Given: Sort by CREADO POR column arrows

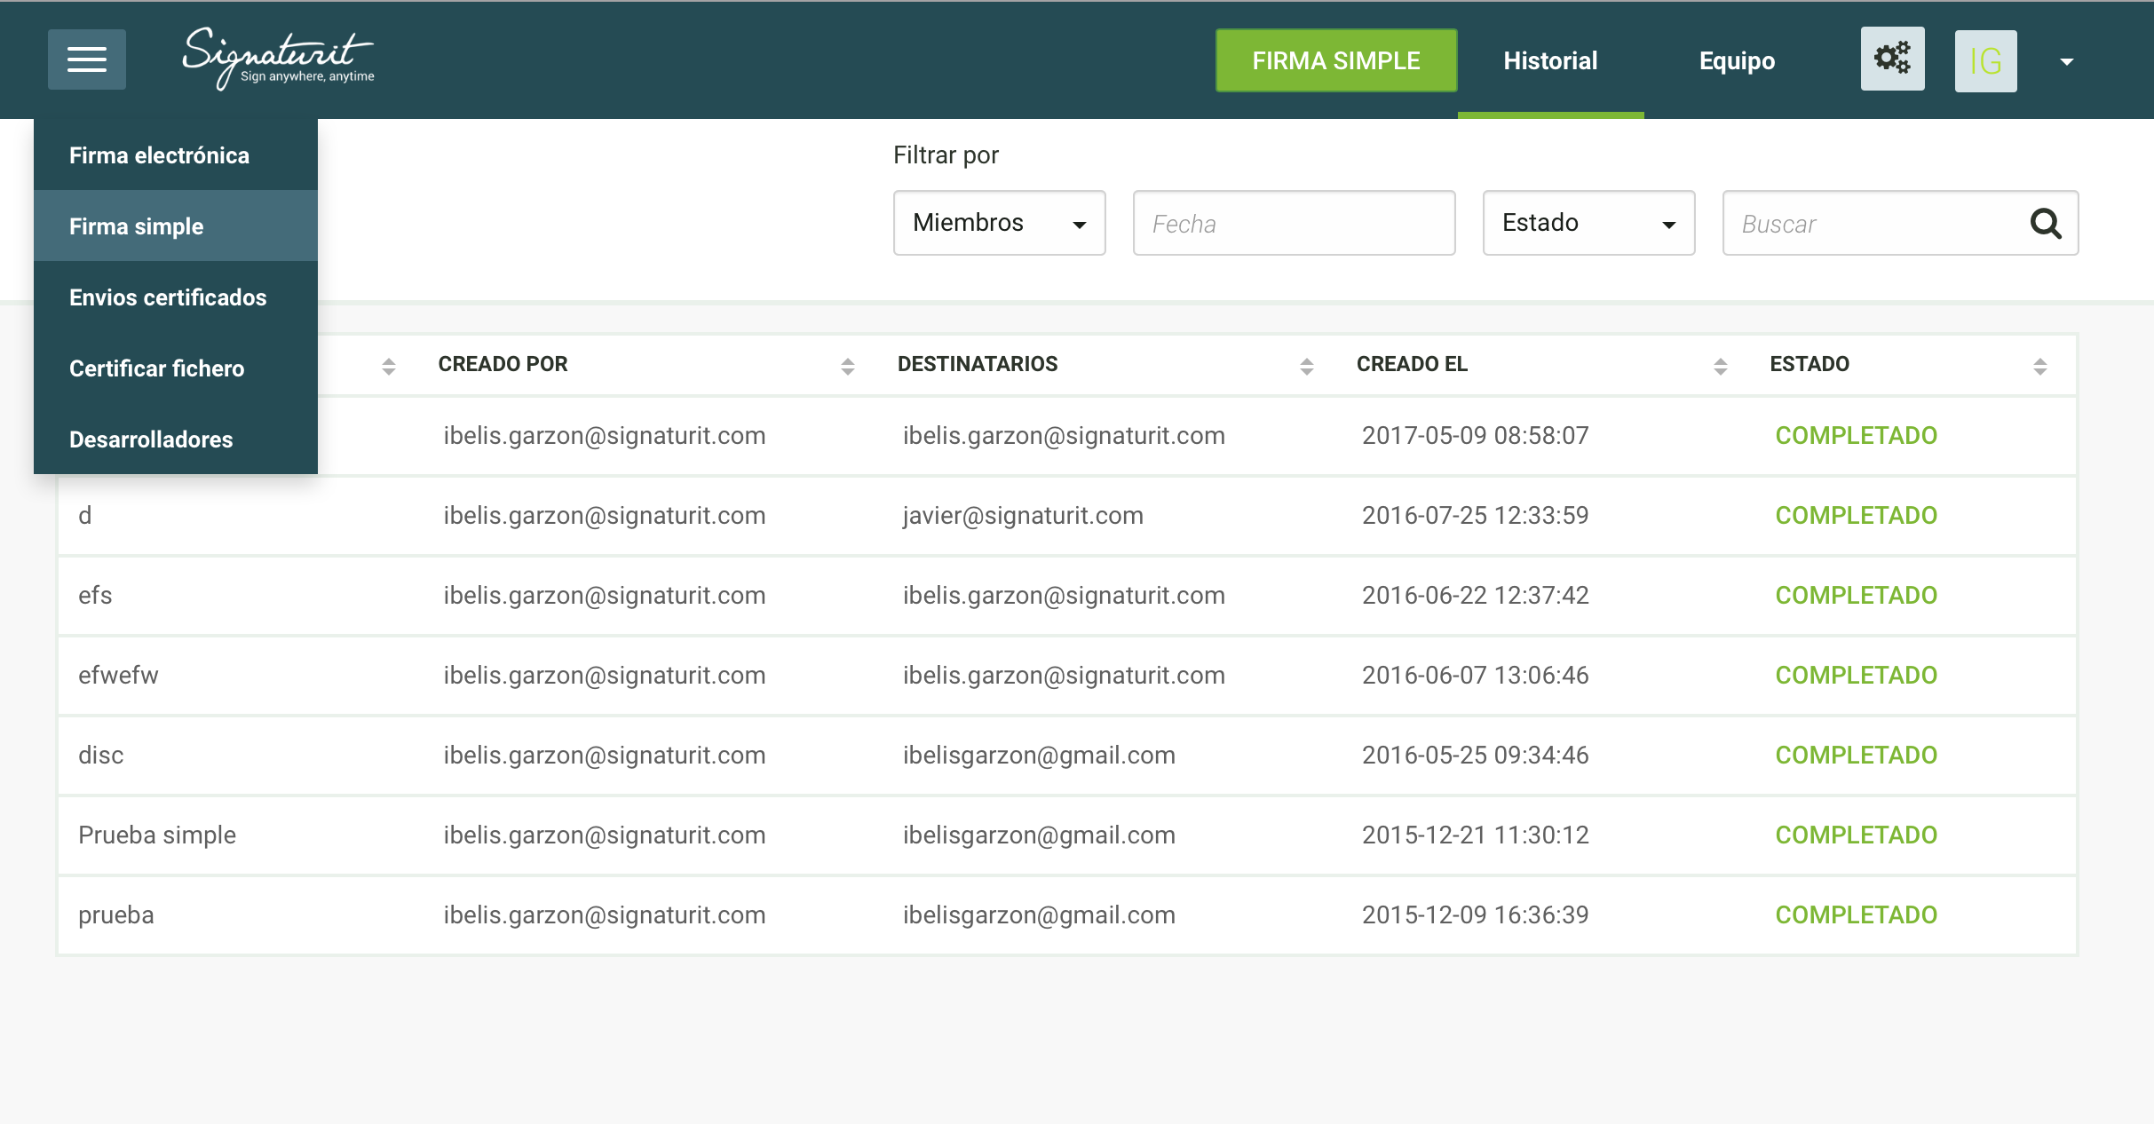Looking at the screenshot, I should click(848, 366).
